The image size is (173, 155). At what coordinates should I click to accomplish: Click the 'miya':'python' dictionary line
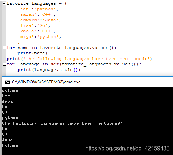(x=39, y=37)
